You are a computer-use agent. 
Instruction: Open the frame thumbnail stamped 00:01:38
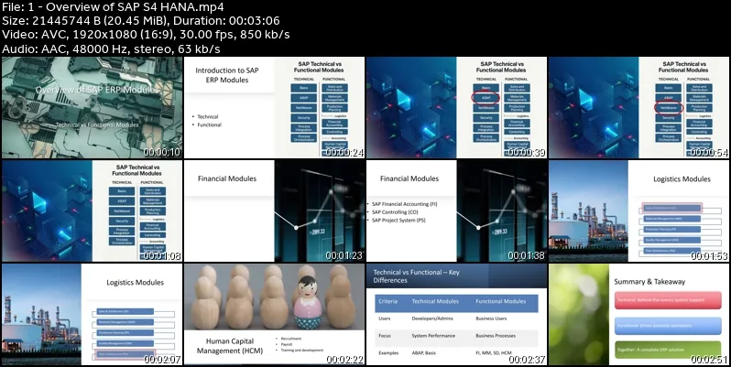pyautogui.click(x=457, y=211)
